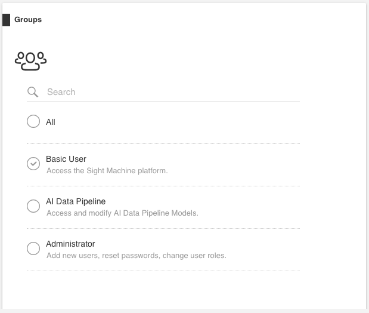
Task: Click the "All" option label
Action: point(51,122)
